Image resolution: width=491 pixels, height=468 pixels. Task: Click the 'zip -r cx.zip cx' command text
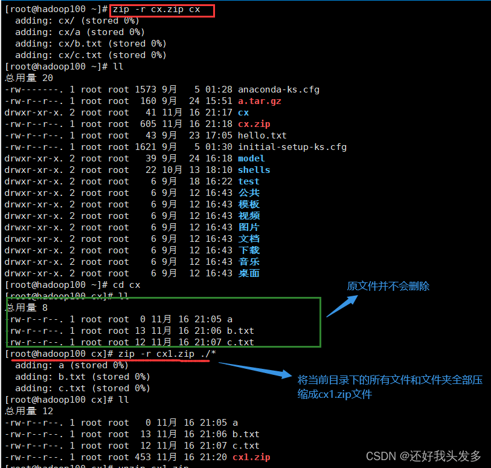pos(156,10)
